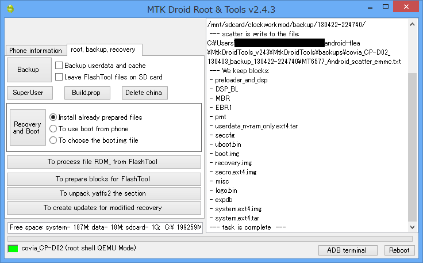Click MT6577_Android_scatter_emmc.txt path line

tap(304, 62)
